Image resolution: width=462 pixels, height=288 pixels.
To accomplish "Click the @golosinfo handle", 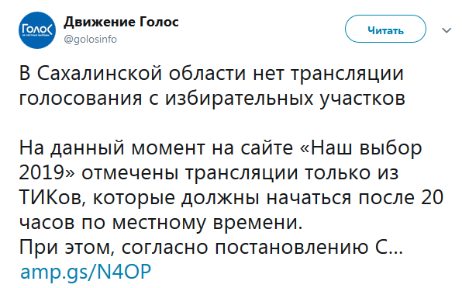I will click(91, 40).
